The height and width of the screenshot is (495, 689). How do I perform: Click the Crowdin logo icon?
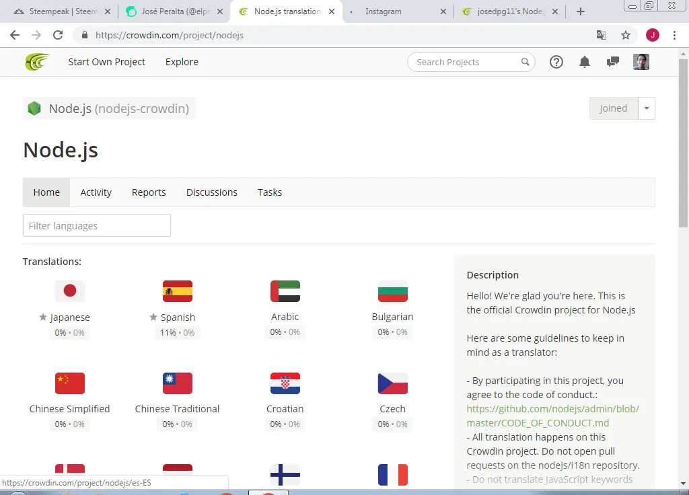(x=37, y=62)
